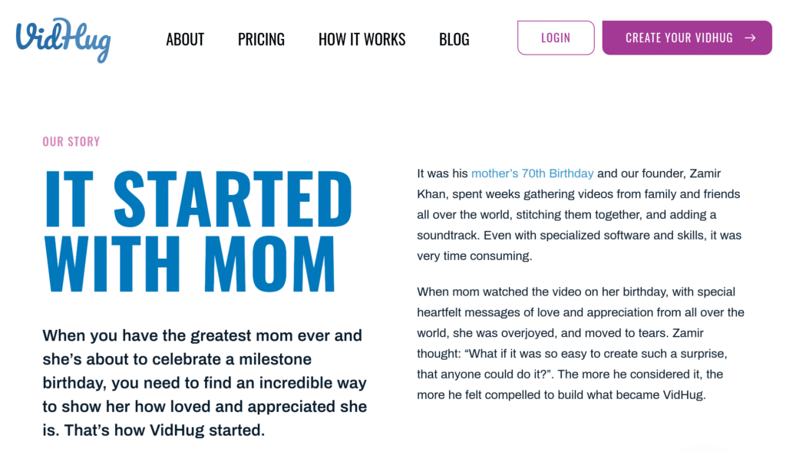
Task: Click the founder name "Khan" in the story
Action: pos(433,194)
